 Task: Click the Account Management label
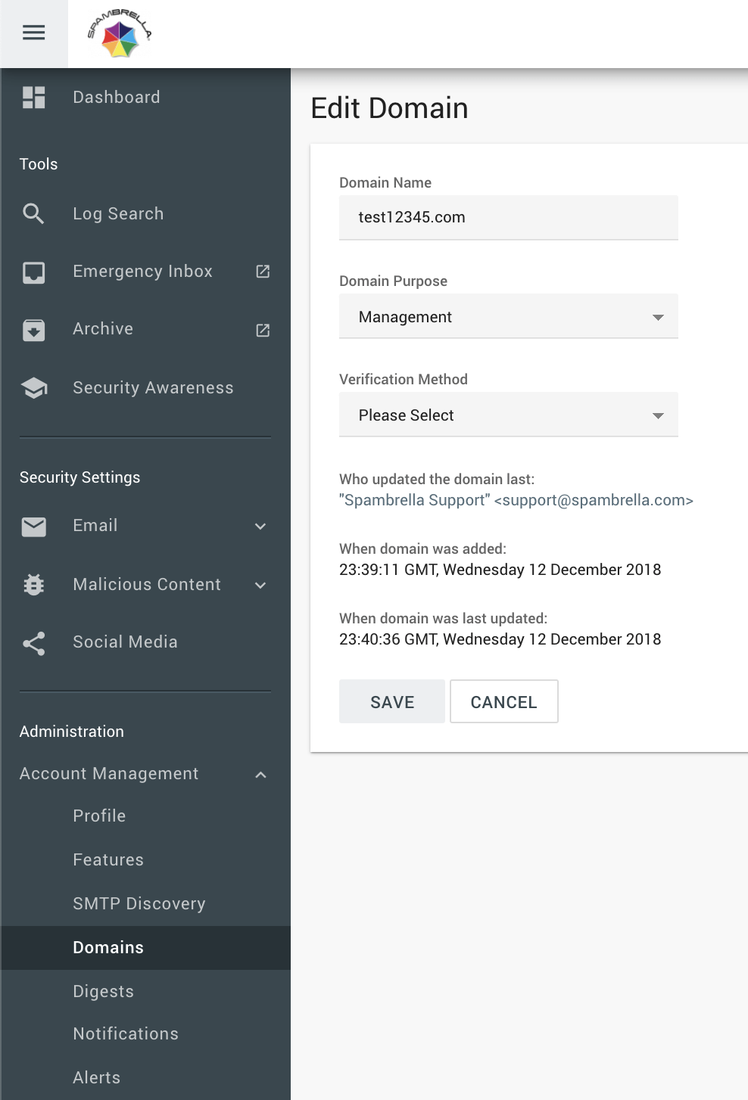click(109, 774)
